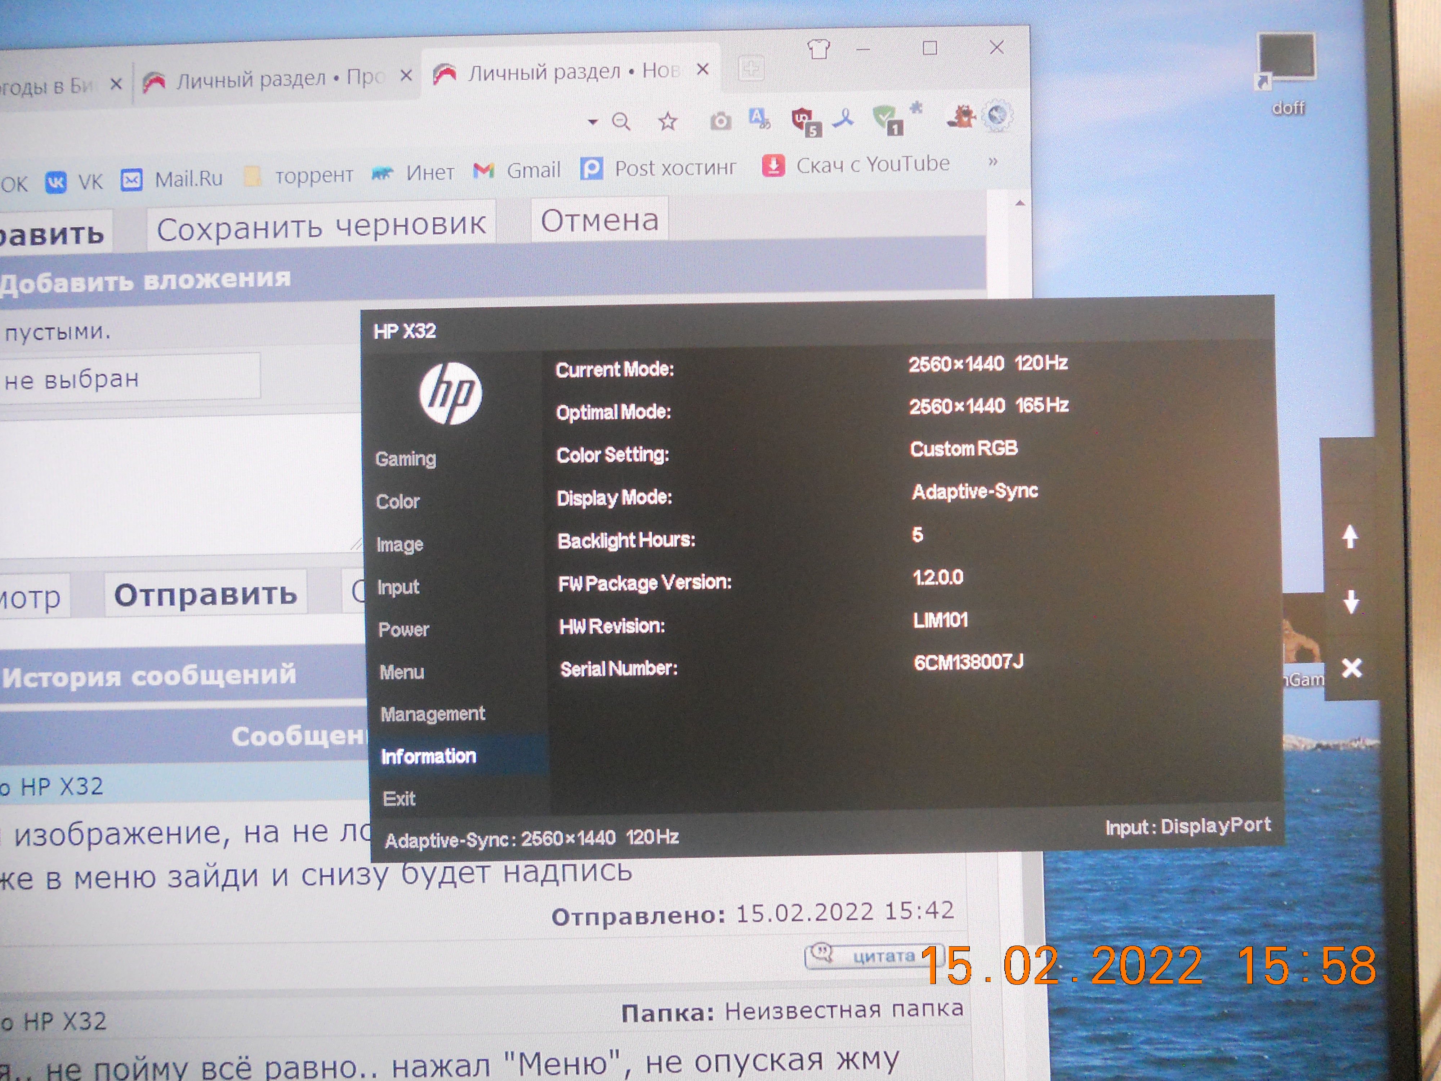The width and height of the screenshot is (1441, 1081).
Task: Bookmark this page with the star icon
Action: tap(668, 121)
